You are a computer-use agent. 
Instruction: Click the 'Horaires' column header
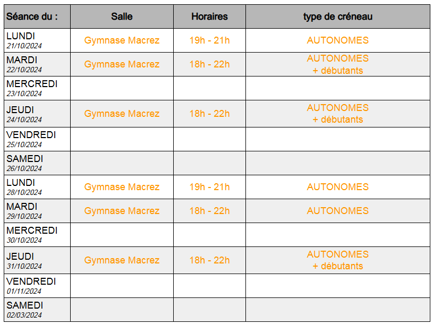210,16
